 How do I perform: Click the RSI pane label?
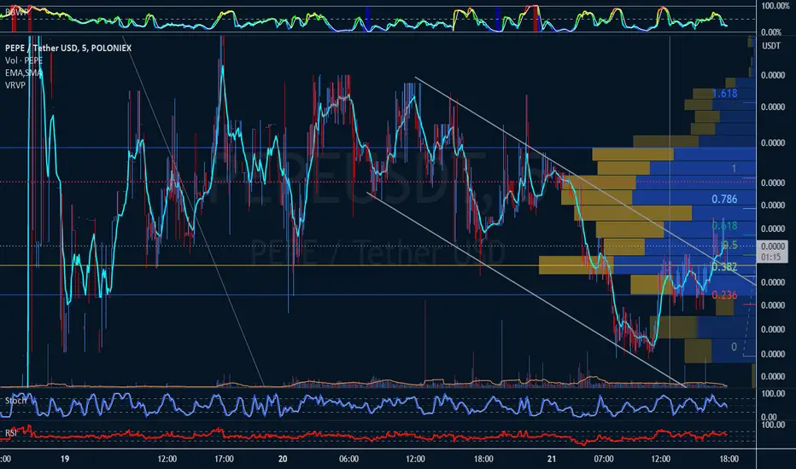point(10,433)
